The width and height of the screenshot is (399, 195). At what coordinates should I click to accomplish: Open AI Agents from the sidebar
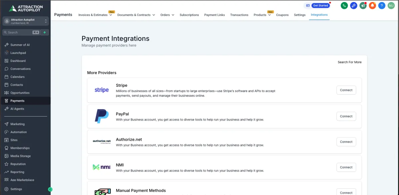pyautogui.click(x=17, y=109)
